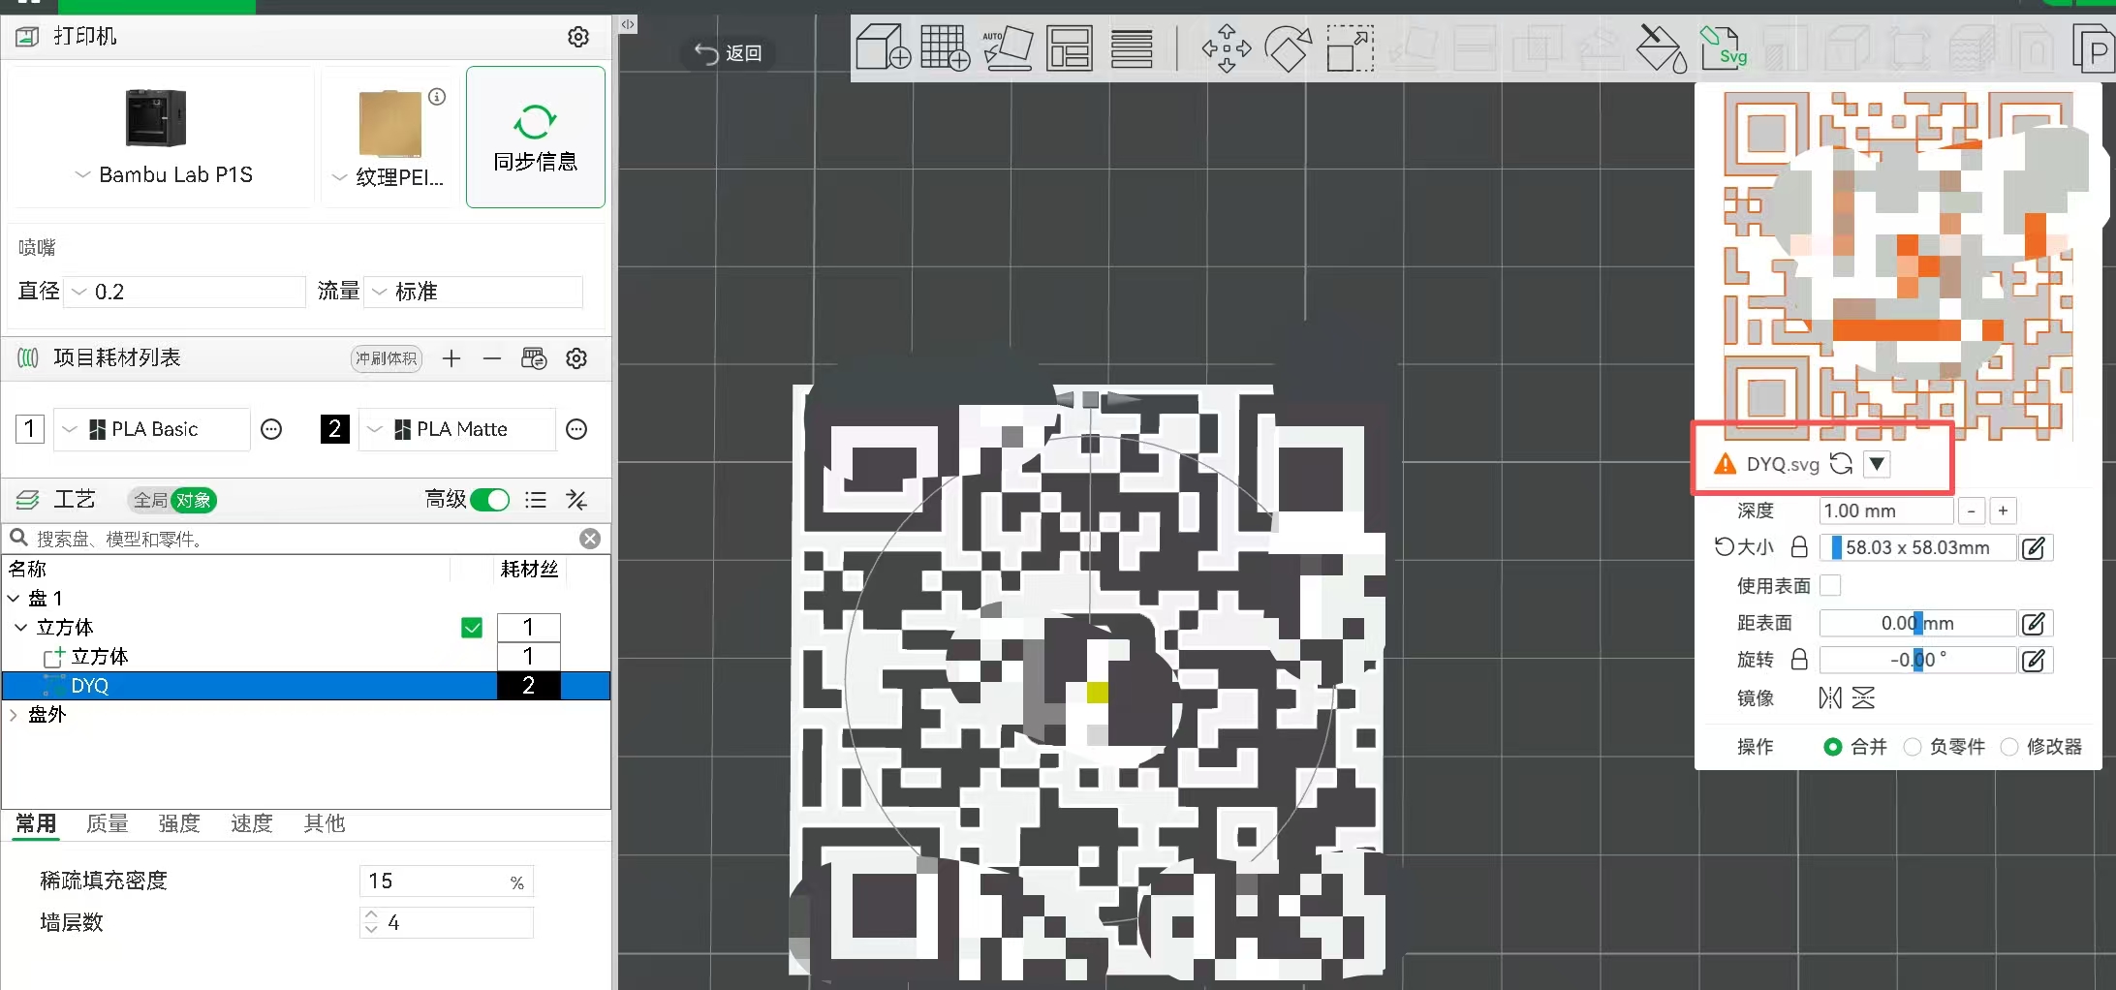Expand the 盘外 tree node
This screenshot has width=2116, height=990.
coord(14,715)
